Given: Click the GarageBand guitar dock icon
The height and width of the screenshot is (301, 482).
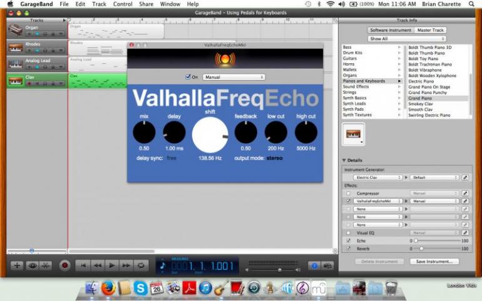Looking at the screenshot, I should (x=222, y=288).
